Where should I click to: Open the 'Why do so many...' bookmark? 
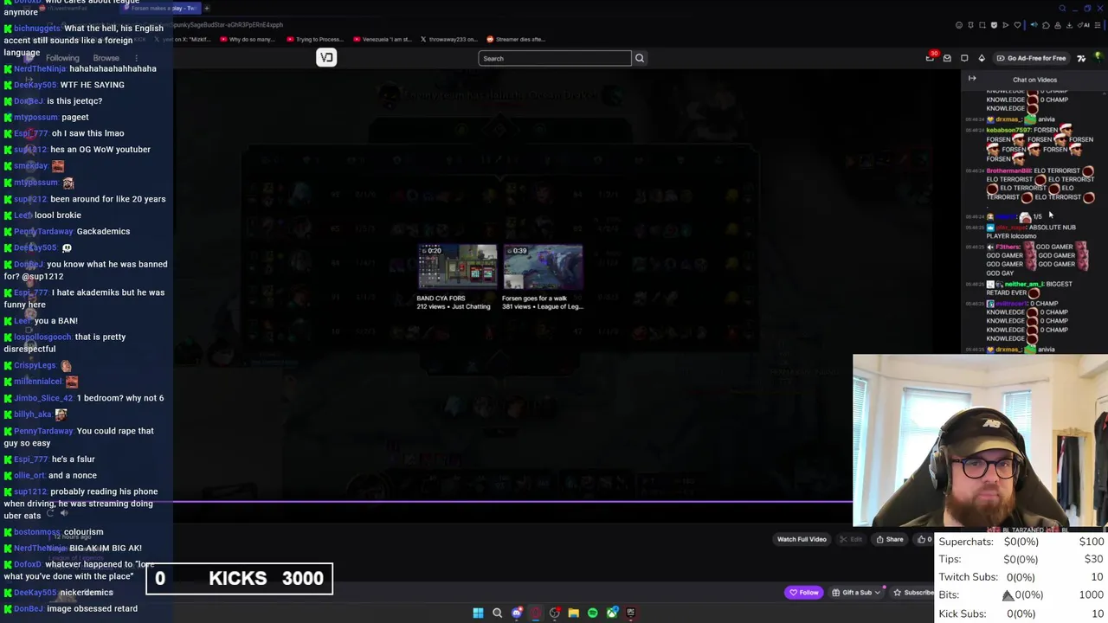point(248,39)
